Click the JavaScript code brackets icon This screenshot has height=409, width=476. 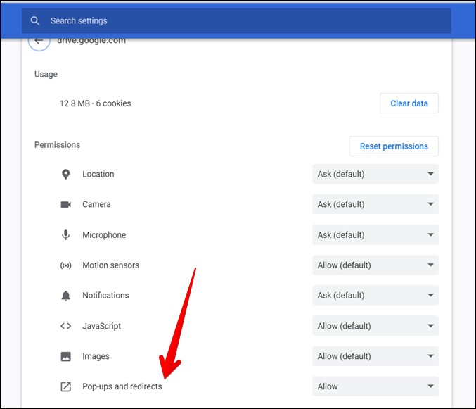pos(65,326)
